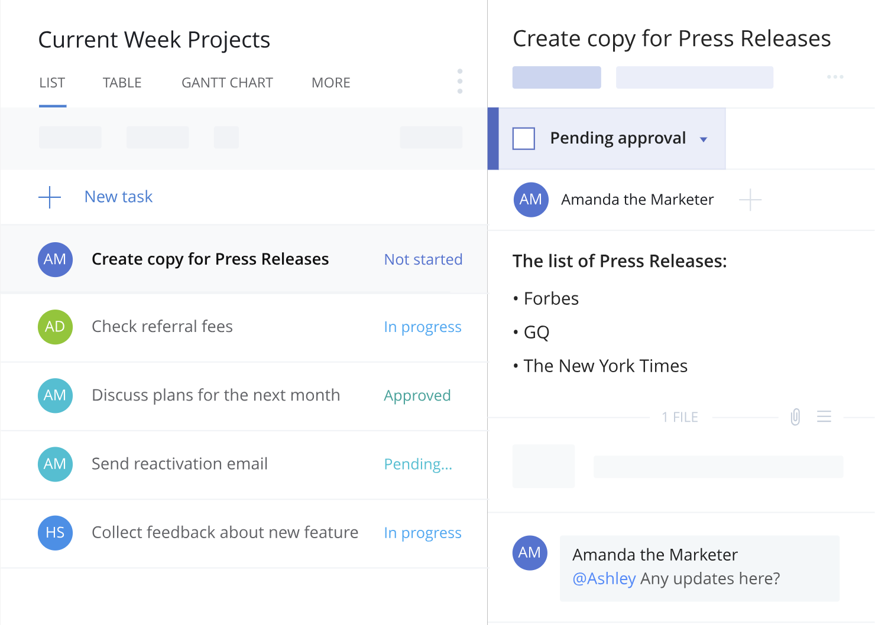Screen dimensions: 875x625
Task: Click the @Ashley mention link
Action: 604,578
